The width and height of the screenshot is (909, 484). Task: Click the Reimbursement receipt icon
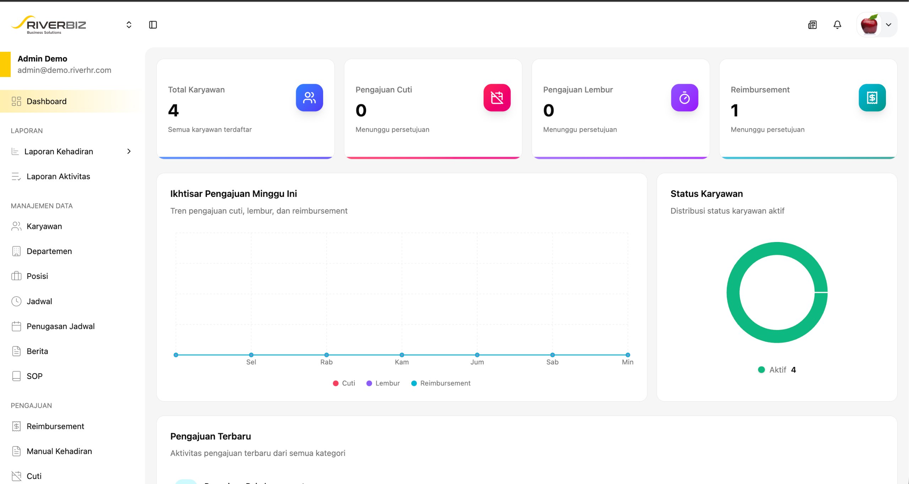pyautogui.click(x=872, y=98)
